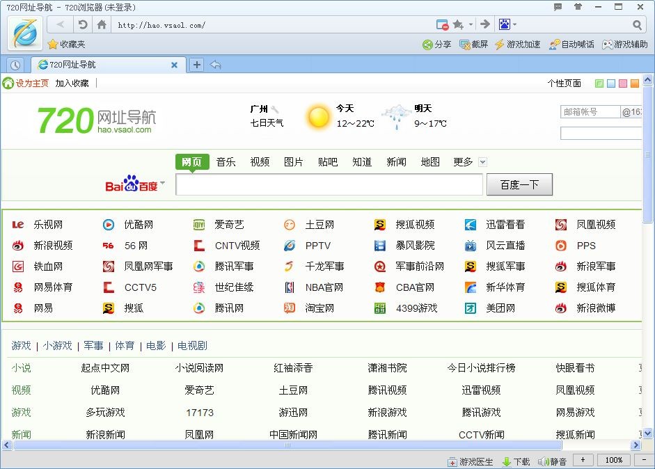
Task: Open the 4399游戏 link
Action: click(x=416, y=308)
